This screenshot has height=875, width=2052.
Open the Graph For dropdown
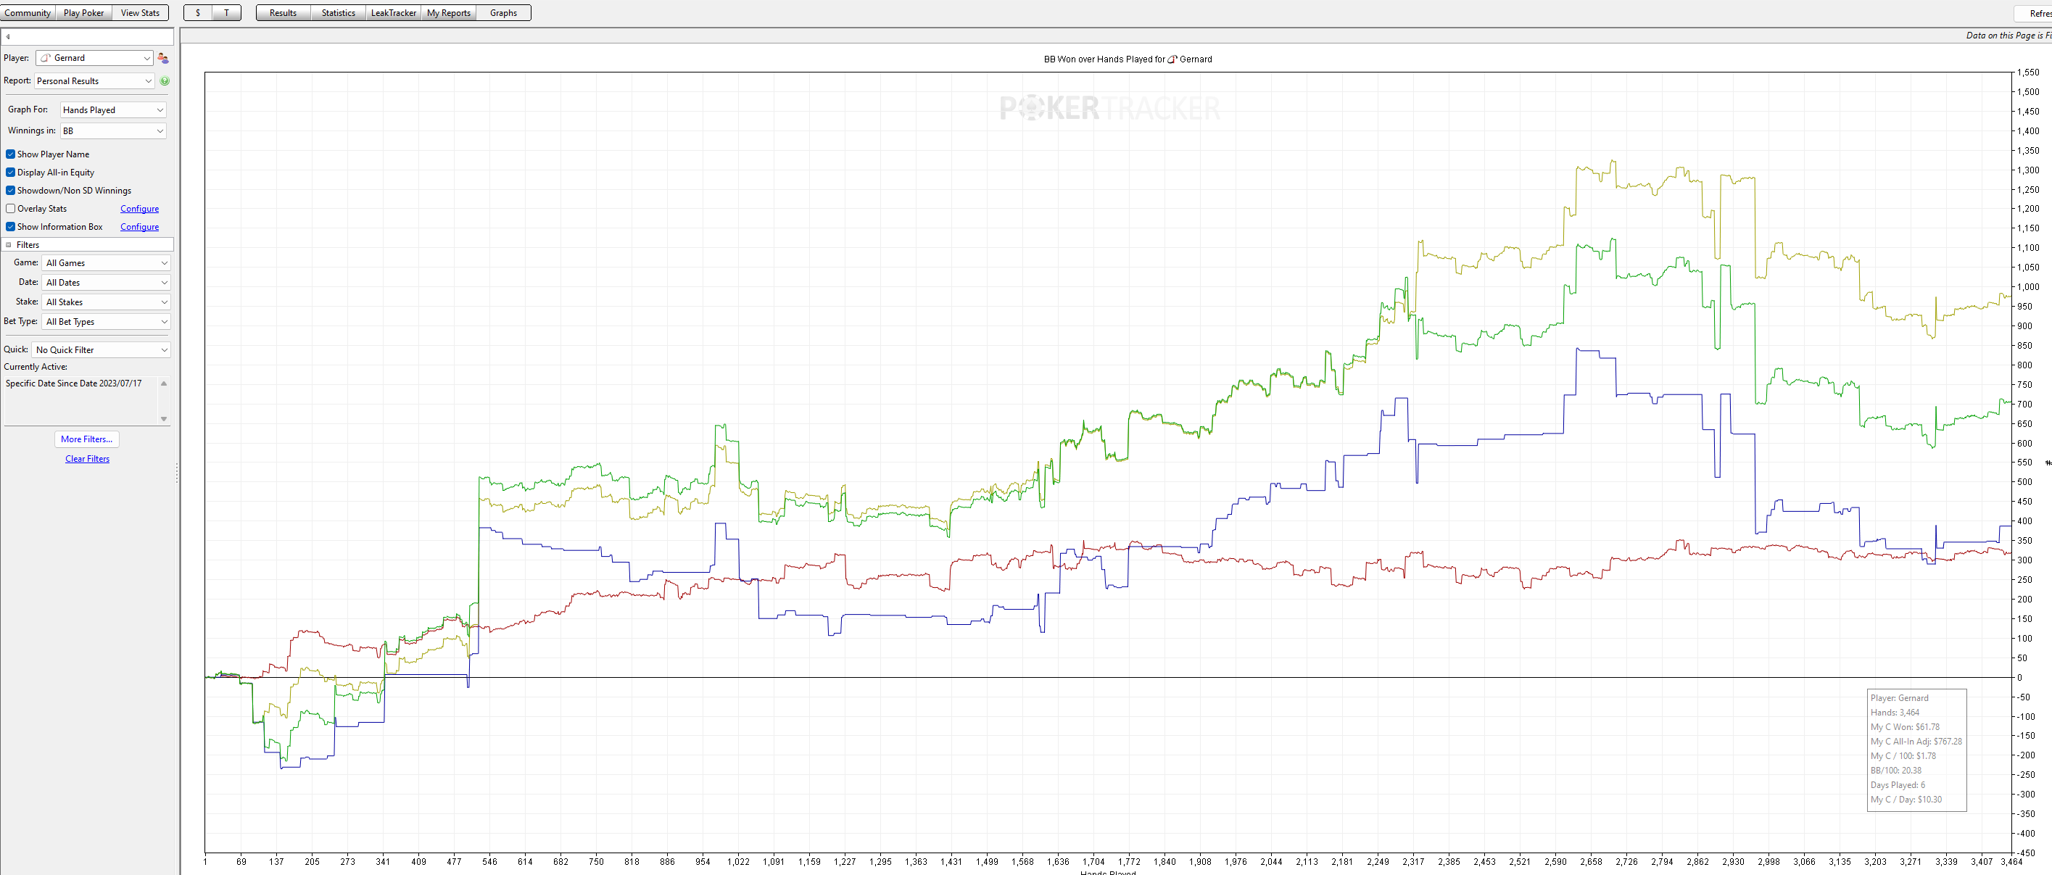[x=113, y=110]
